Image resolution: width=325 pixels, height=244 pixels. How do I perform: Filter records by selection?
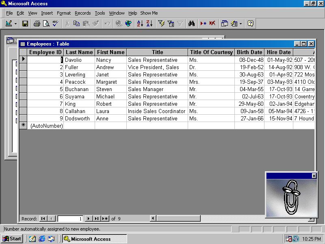pyautogui.click(x=161, y=23)
